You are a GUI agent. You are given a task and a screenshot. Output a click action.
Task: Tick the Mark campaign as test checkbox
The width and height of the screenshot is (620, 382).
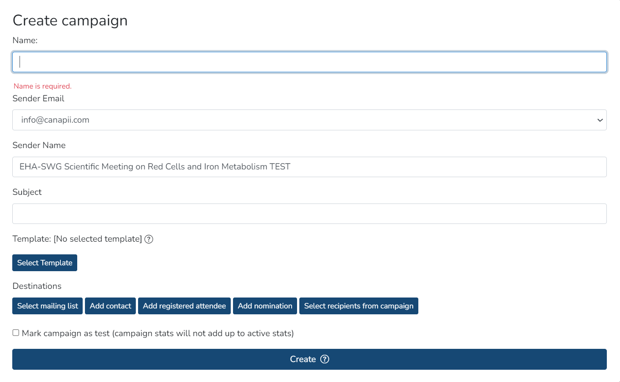coord(16,333)
